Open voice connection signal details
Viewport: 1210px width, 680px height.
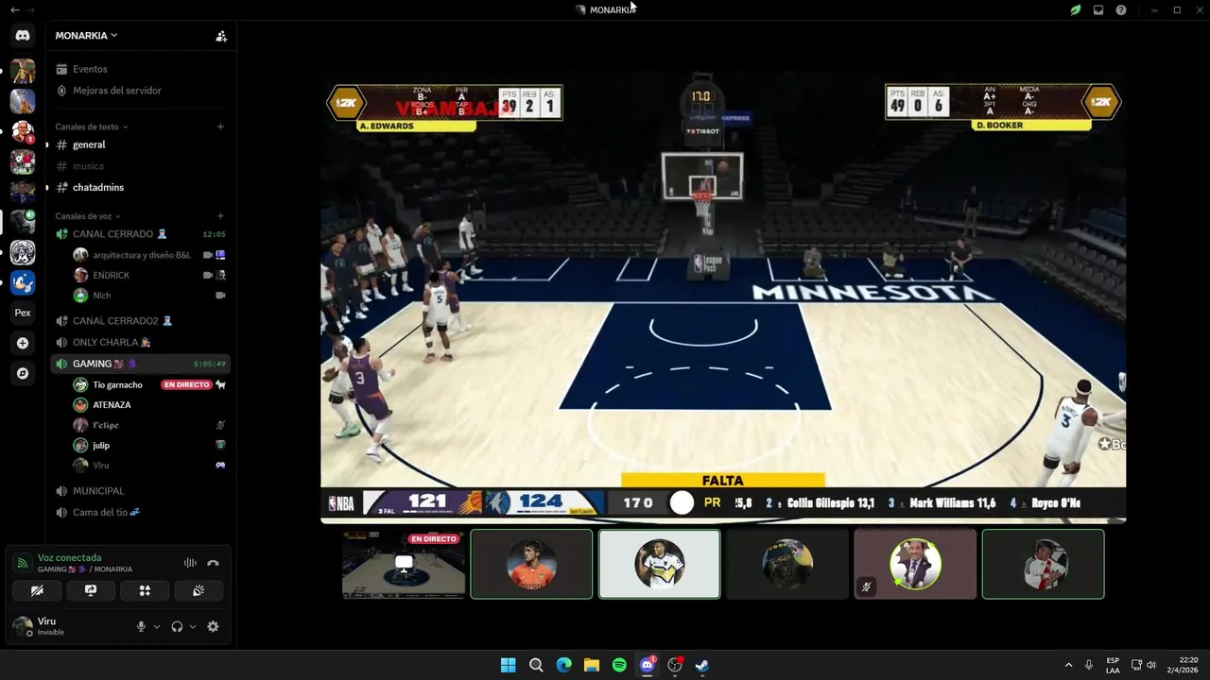pyautogui.click(x=22, y=563)
